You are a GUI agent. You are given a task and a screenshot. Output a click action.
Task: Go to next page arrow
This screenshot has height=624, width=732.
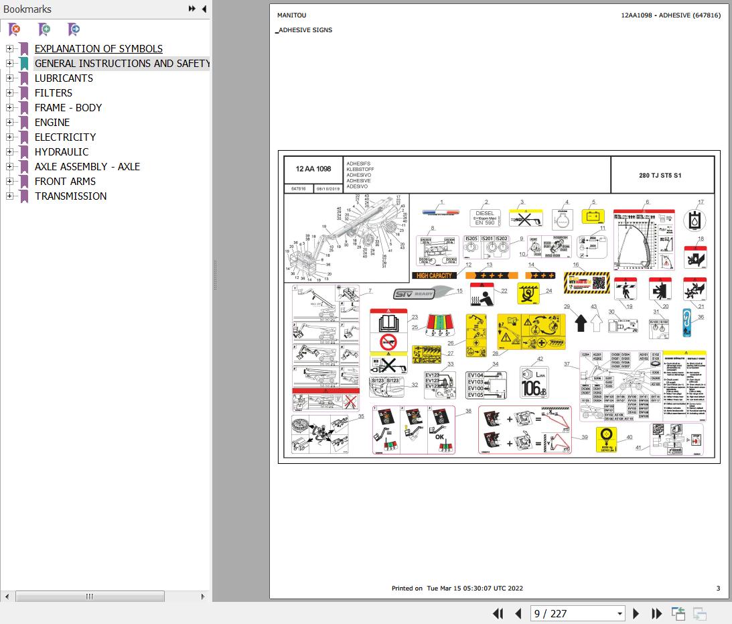(x=636, y=613)
